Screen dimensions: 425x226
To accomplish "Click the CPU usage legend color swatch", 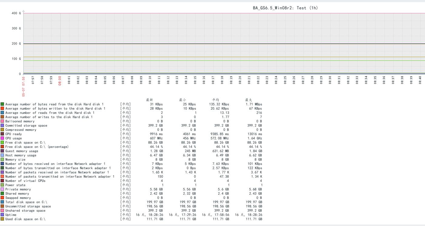I will [2, 138].
